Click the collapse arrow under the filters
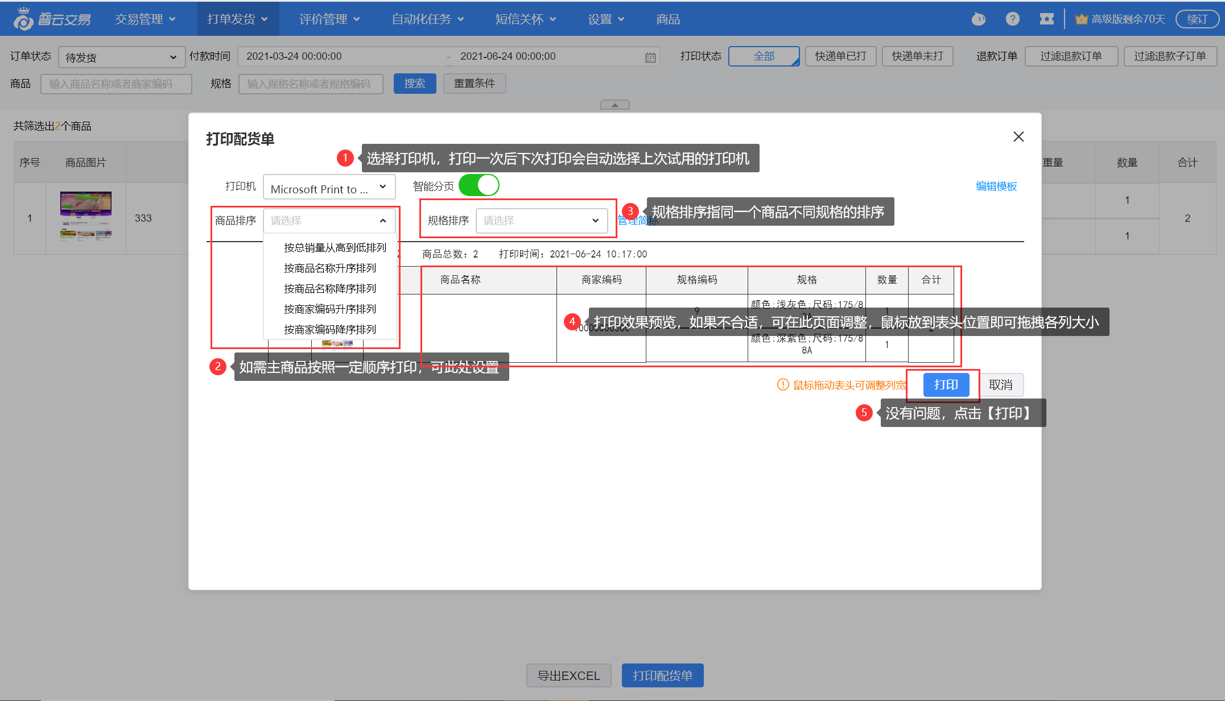This screenshot has width=1225, height=701. coord(614,105)
